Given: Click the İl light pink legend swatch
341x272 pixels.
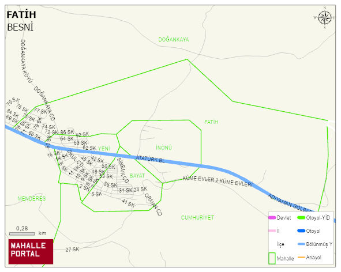Looking at the screenshot, I should click(272, 231).
